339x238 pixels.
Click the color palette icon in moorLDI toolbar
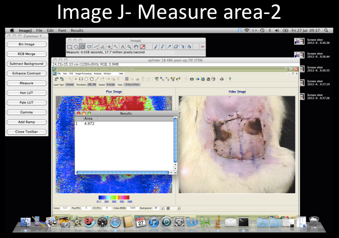click(x=213, y=79)
